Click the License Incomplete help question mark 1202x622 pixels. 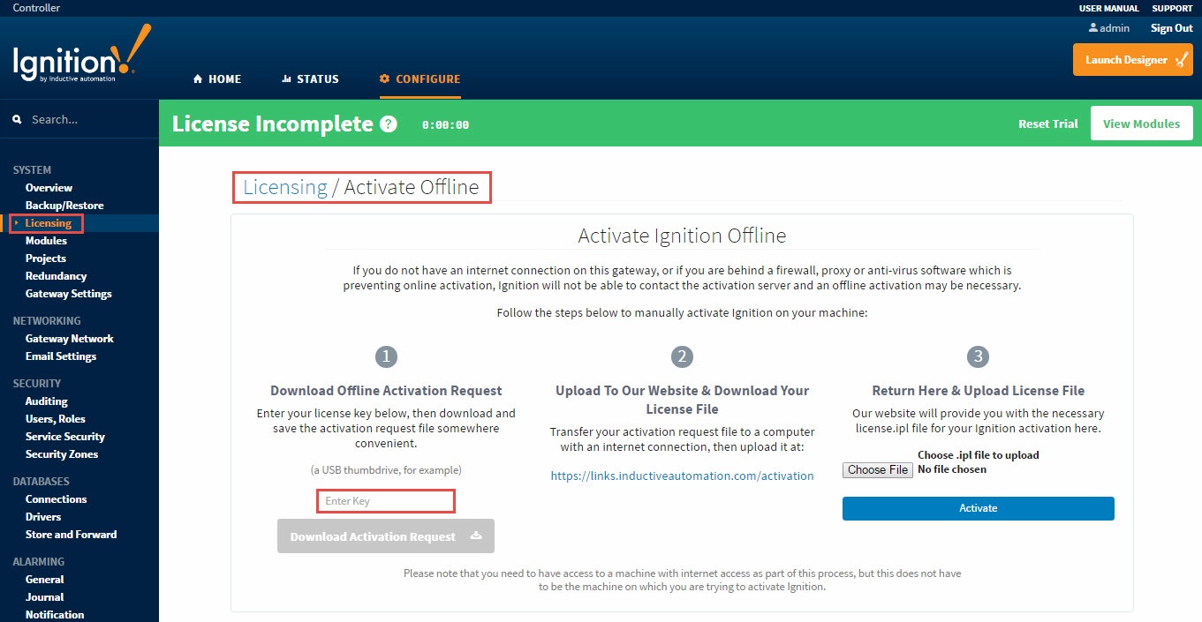(x=388, y=124)
